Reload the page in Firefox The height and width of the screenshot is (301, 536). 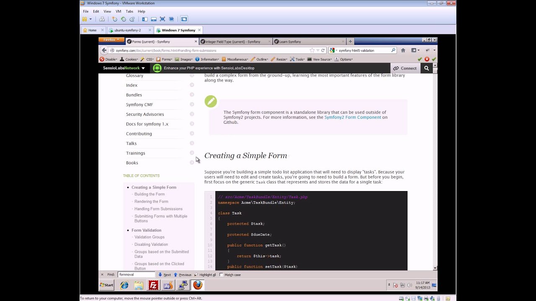click(323, 51)
